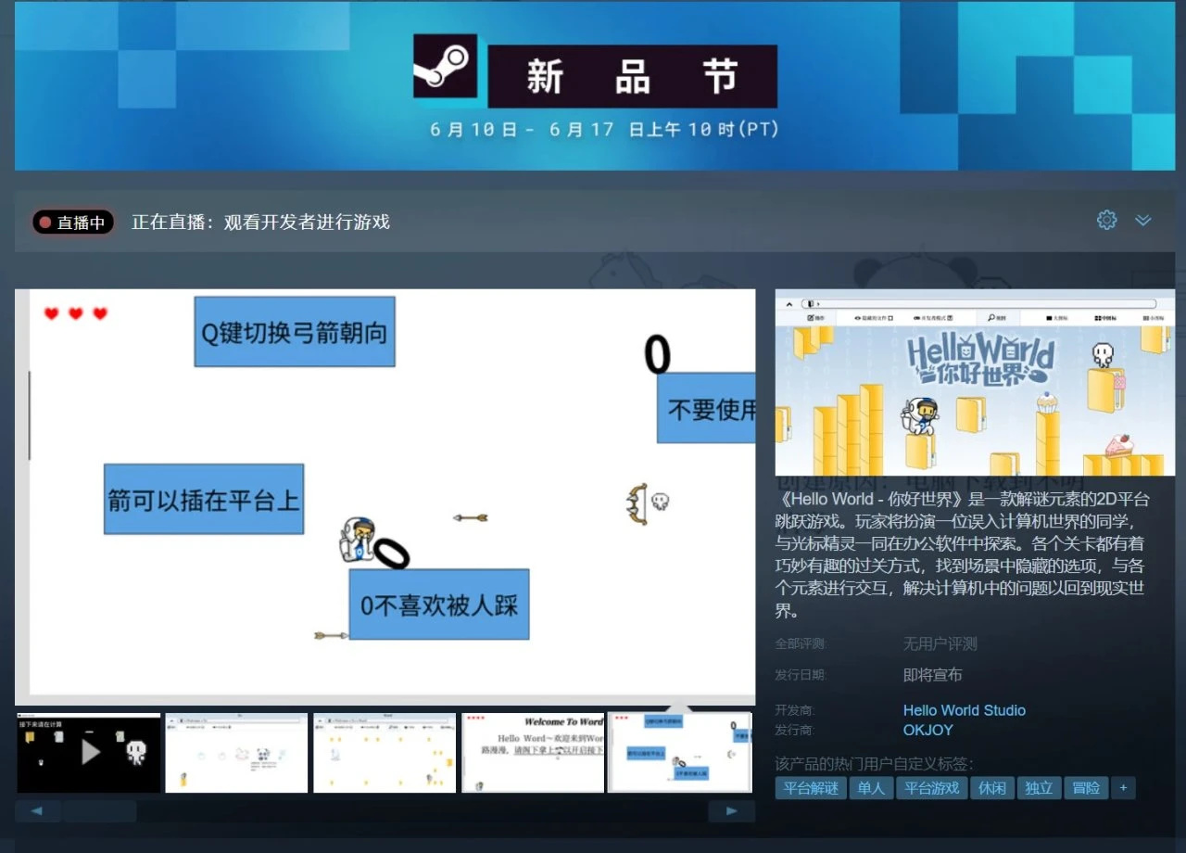Add a tag with the plus button
1186x853 pixels.
(1123, 788)
